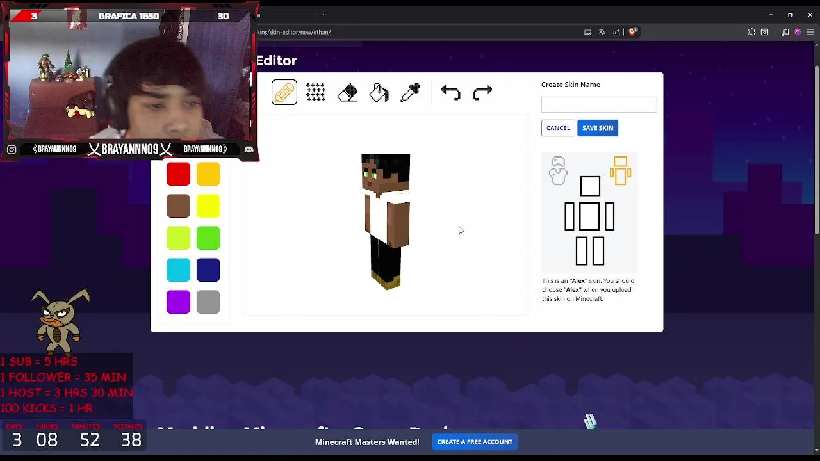Screen dimensions: 820x461
Task: Pick the orange-yellow color swatch
Action: 208,174
